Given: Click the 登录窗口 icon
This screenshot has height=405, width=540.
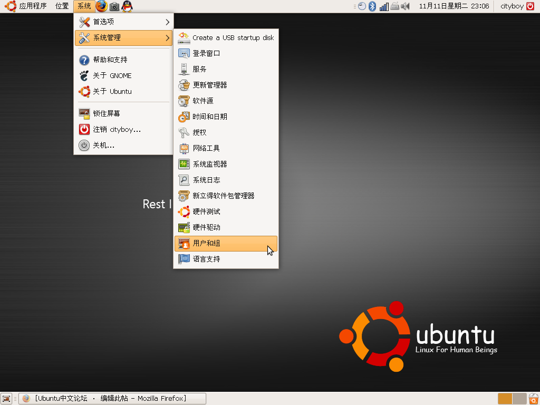Looking at the screenshot, I should tap(184, 54).
